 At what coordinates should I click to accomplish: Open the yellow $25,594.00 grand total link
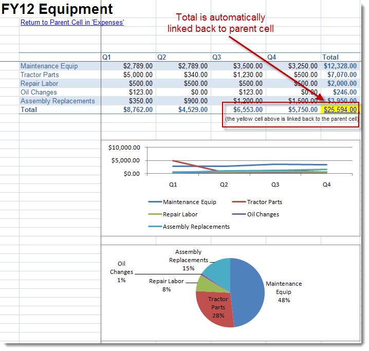click(x=340, y=109)
